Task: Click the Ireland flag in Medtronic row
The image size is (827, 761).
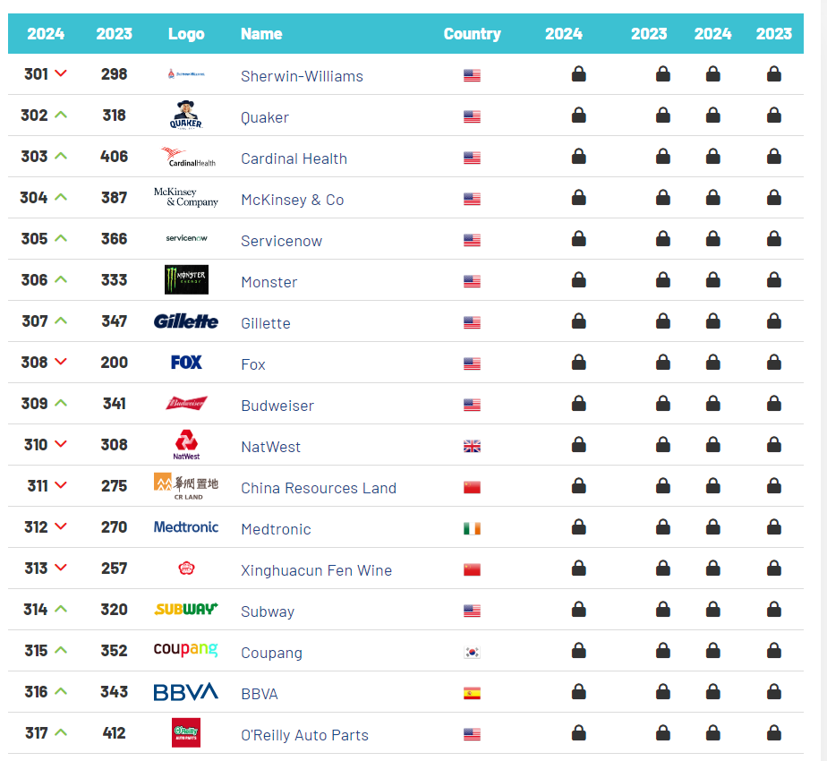Action: pyautogui.click(x=472, y=529)
